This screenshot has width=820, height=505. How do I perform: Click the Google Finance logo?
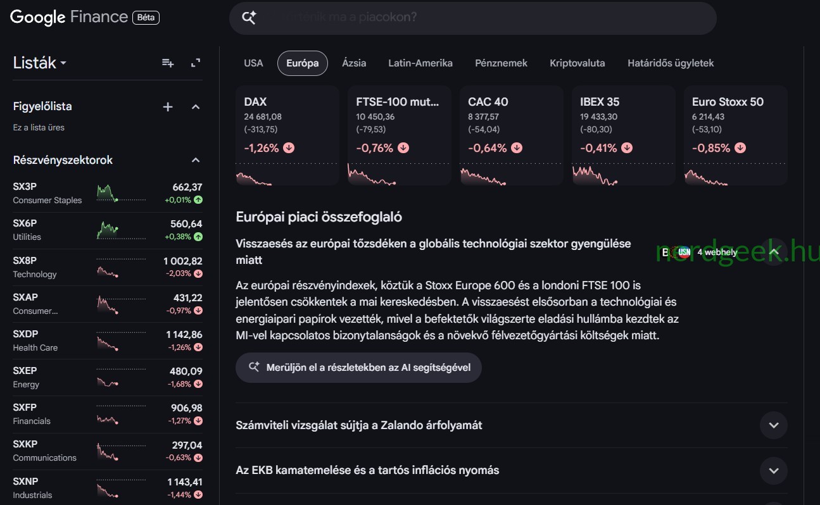click(x=69, y=17)
